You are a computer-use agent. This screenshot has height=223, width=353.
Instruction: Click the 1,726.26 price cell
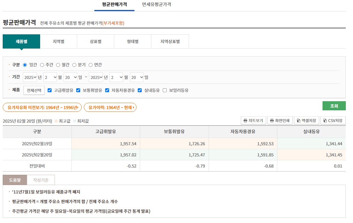tap(174, 143)
